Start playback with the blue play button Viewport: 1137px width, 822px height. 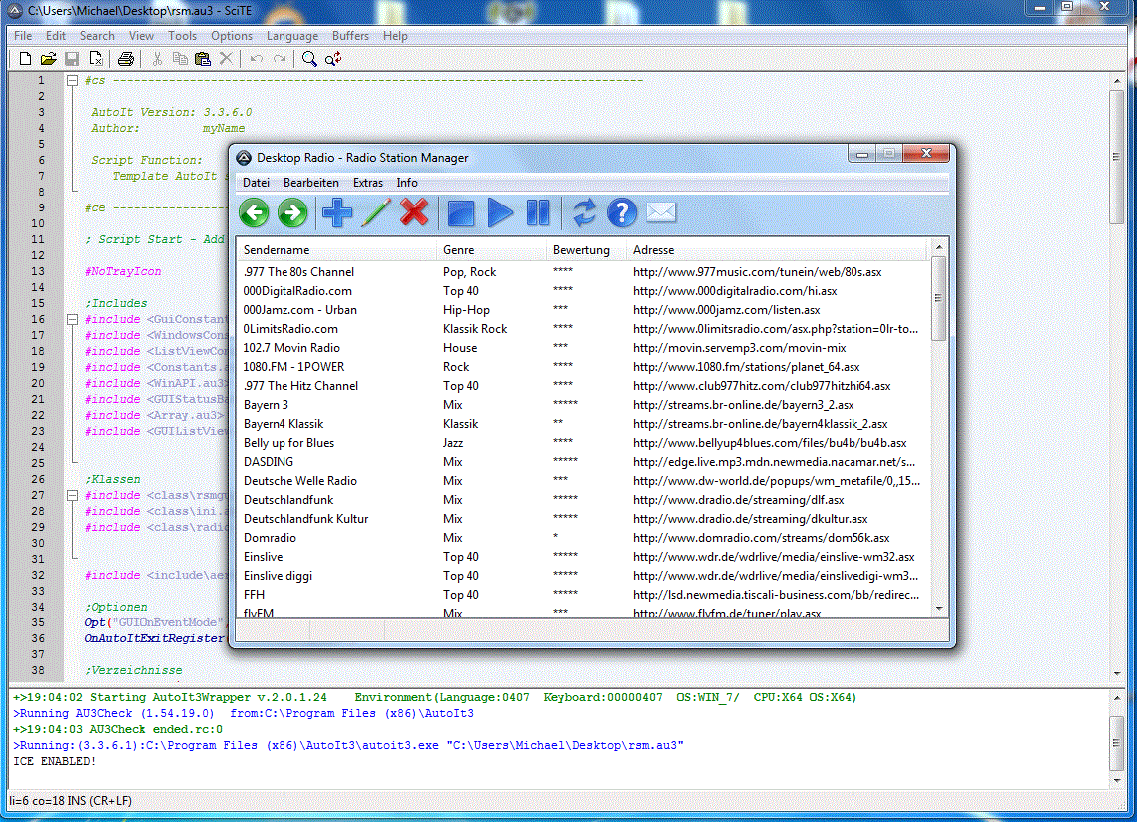pyautogui.click(x=500, y=212)
